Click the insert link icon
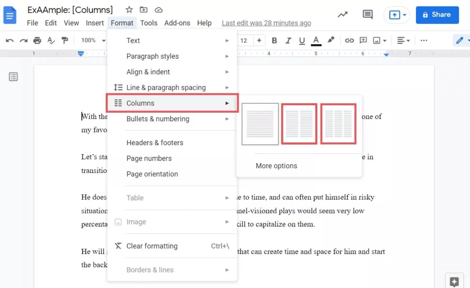 (349, 40)
